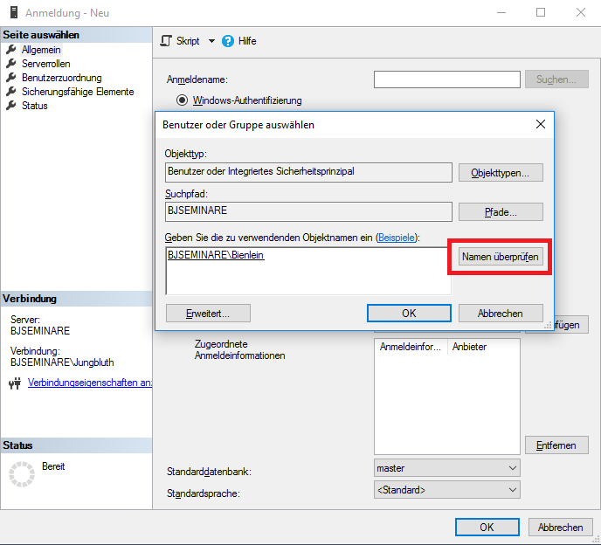
Task: Click the Skript toolbar icon
Action: coord(166,41)
